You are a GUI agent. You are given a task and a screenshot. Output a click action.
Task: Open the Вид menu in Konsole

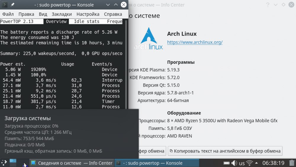click(x=43, y=14)
